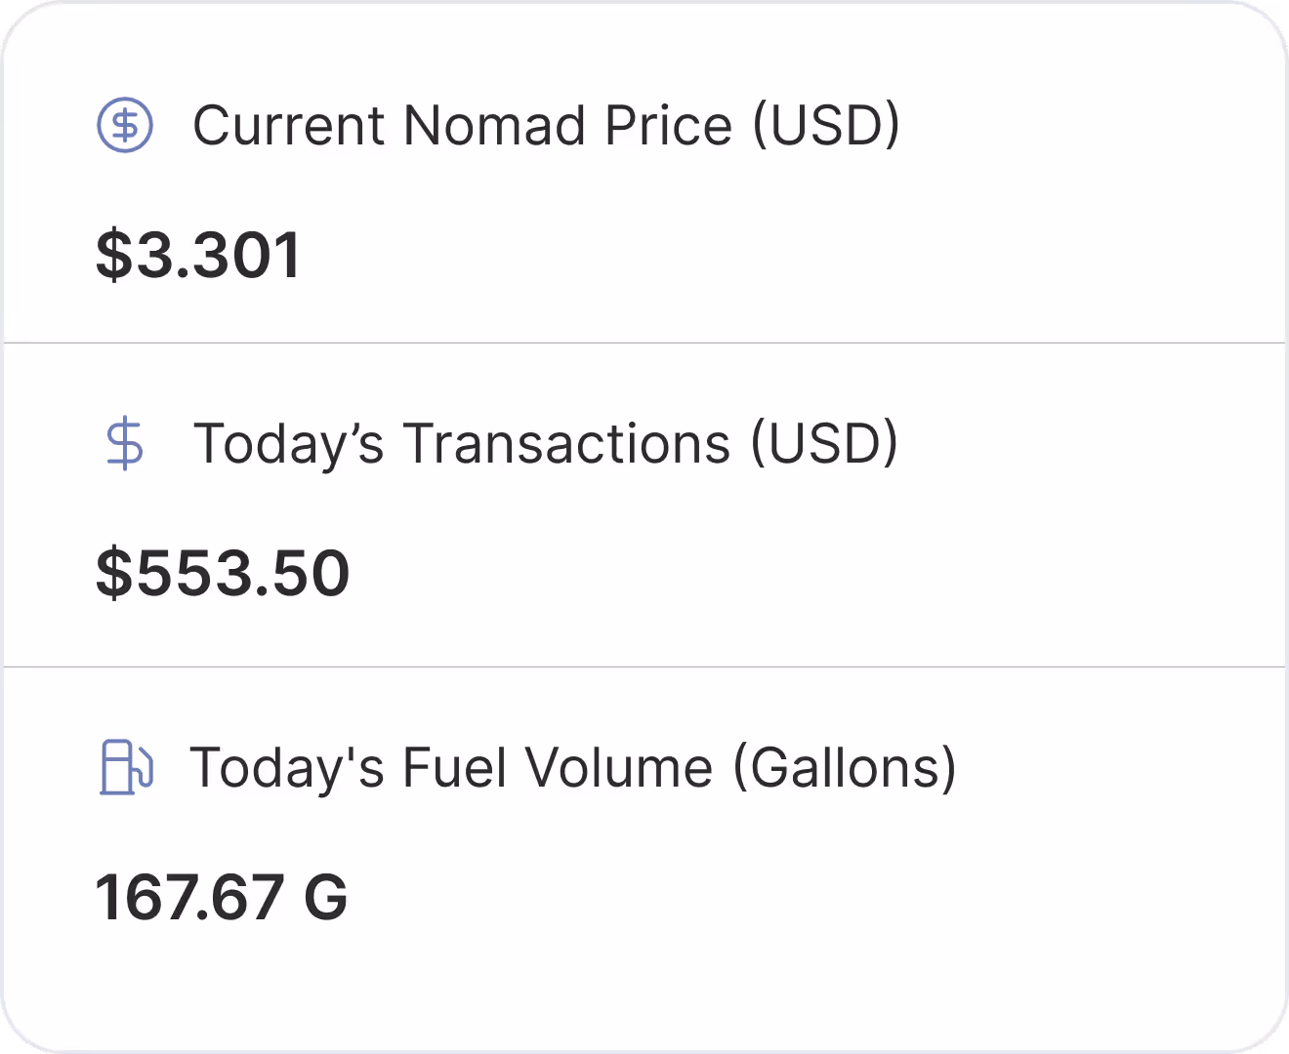Select the 167.67 G fuel reading
This screenshot has width=1289, height=1054.
(x=221, y=896)
